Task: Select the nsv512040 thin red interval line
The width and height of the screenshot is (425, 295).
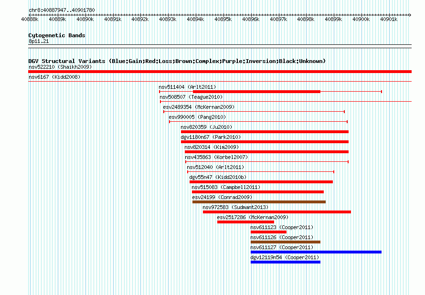Action: coord(261,172)
